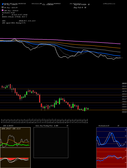Click the Day Vol: 0 M label

80,7
